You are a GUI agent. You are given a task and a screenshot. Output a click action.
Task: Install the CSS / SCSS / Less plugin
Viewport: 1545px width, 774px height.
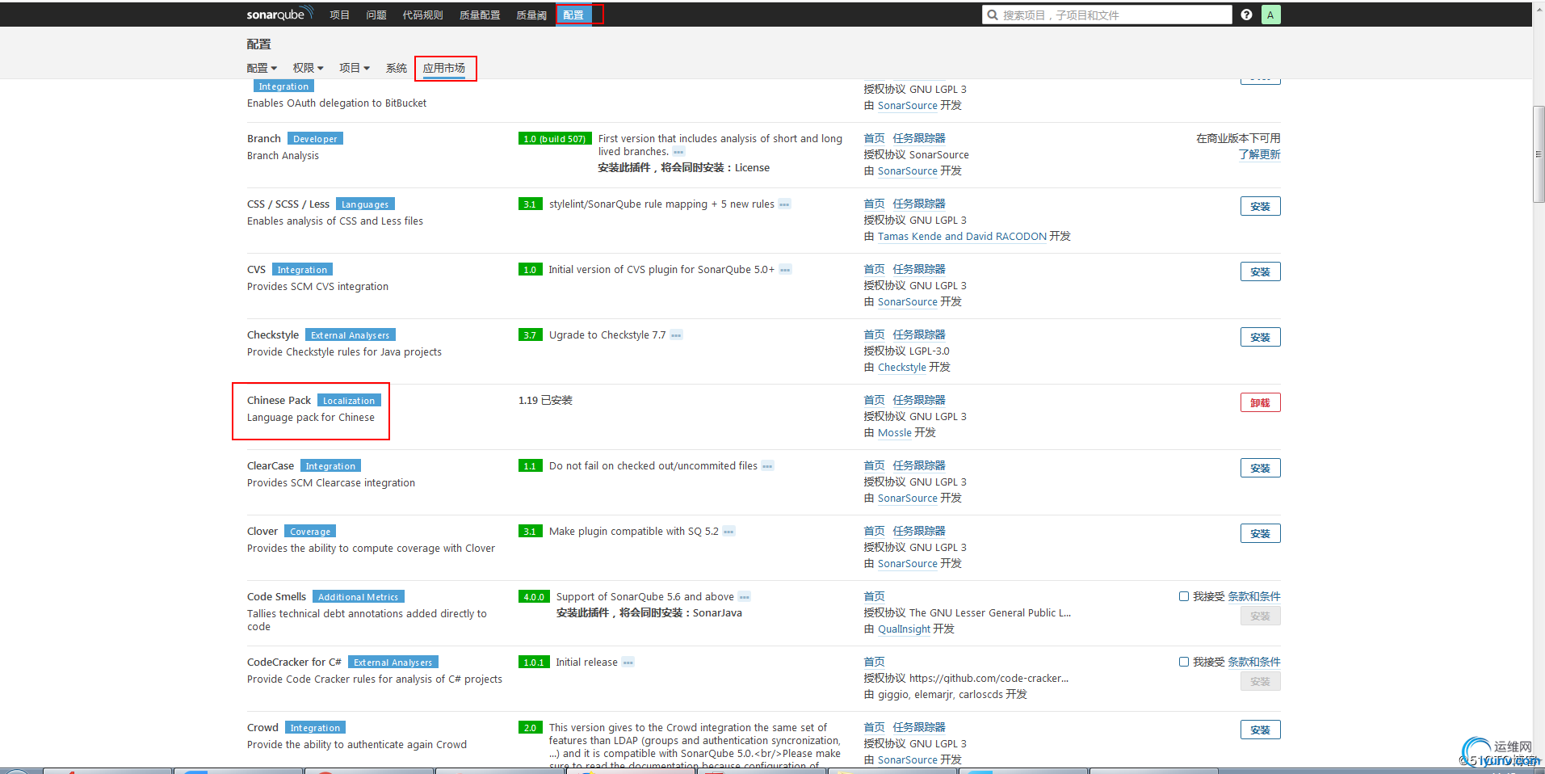pyautogui.click(x=1260, y=206)
